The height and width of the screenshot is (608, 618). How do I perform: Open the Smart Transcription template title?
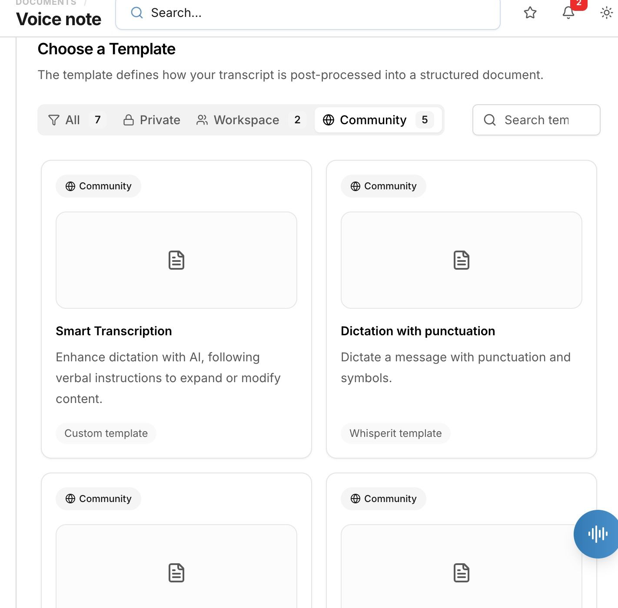coord(114,331)
